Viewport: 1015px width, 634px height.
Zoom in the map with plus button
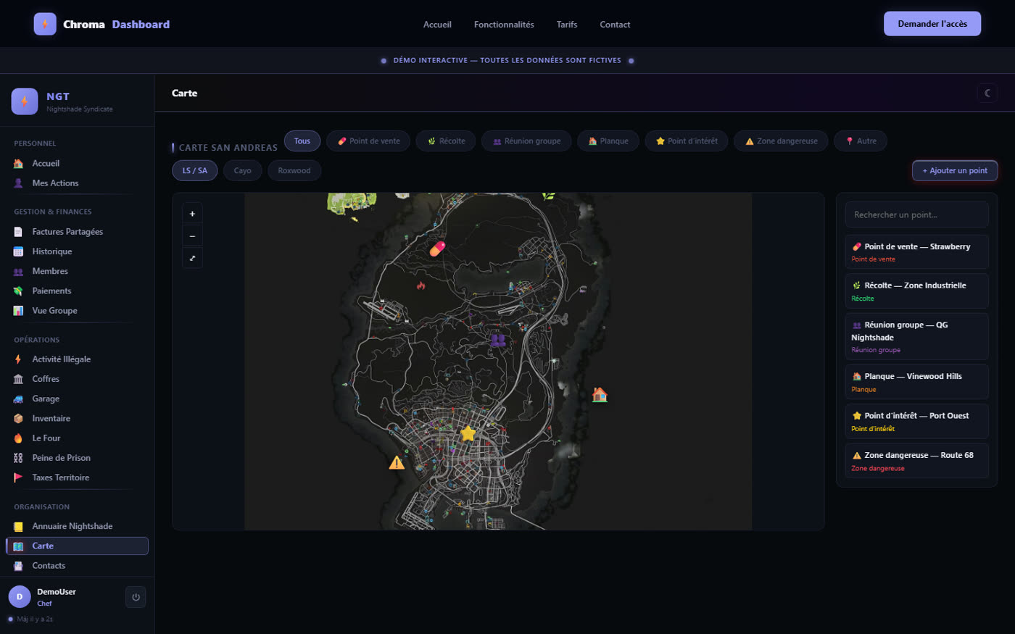coord(192,214)
